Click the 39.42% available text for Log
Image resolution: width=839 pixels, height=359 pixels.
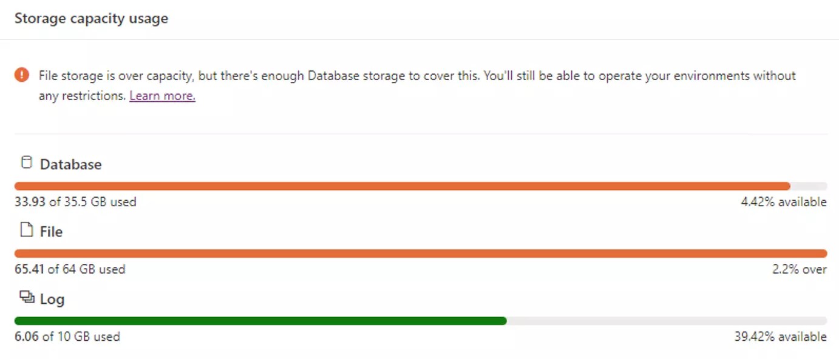point(780,336)
